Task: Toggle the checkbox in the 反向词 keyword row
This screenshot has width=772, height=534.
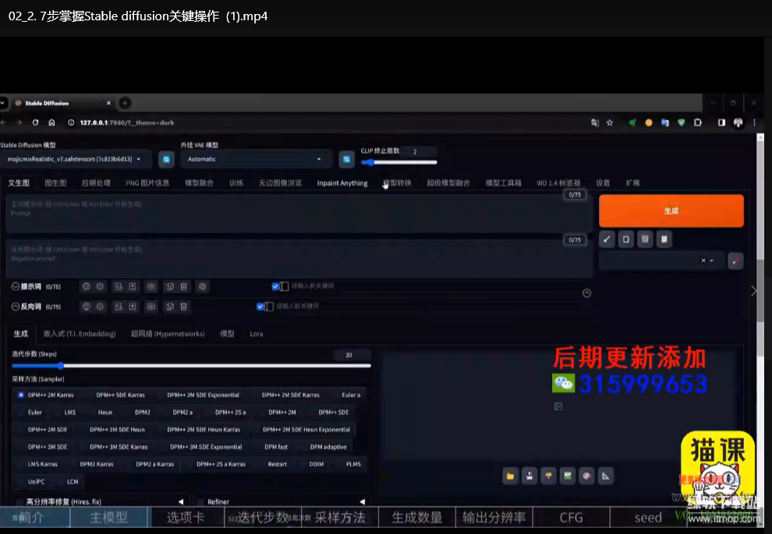Action: (x=260, y=306)
